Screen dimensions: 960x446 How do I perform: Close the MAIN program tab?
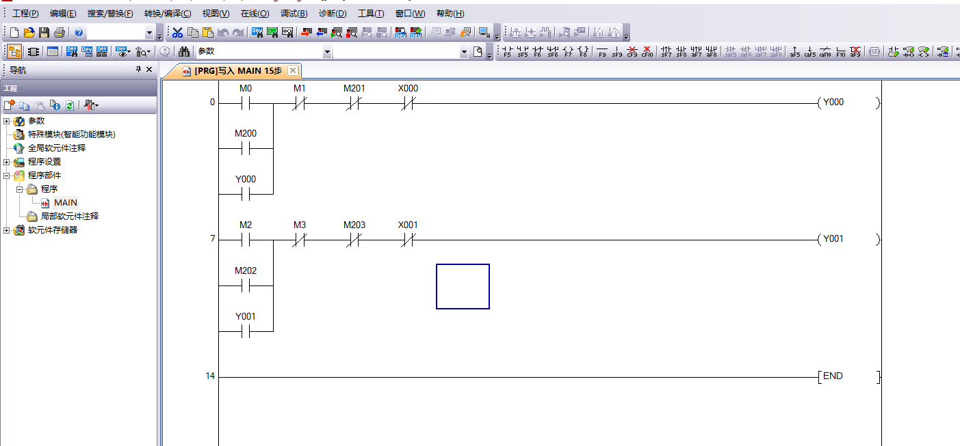293,70
